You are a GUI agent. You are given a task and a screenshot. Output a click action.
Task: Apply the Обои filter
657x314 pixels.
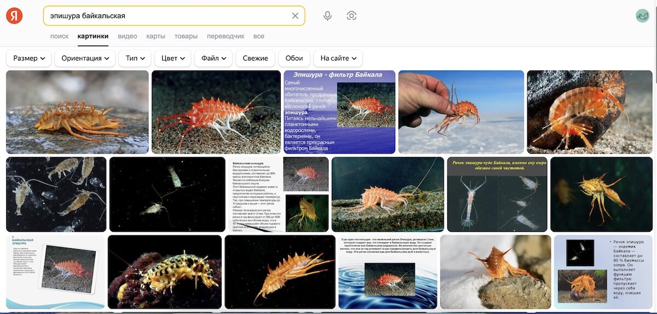[294, 58]
